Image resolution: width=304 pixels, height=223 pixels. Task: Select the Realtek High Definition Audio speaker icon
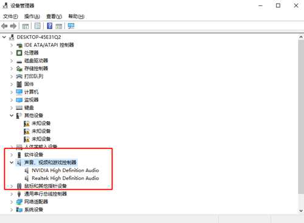pyautogui.click(x=27, y=178)
